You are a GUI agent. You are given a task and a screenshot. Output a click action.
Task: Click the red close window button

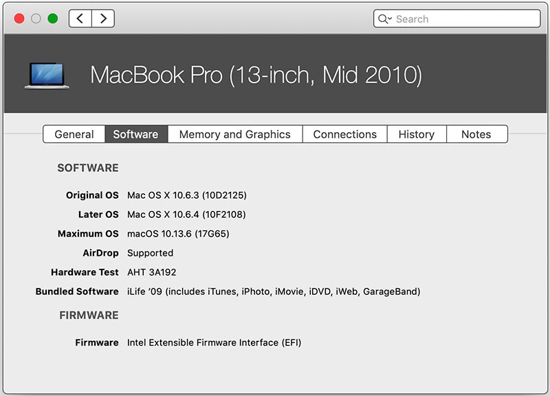point(19,19)
